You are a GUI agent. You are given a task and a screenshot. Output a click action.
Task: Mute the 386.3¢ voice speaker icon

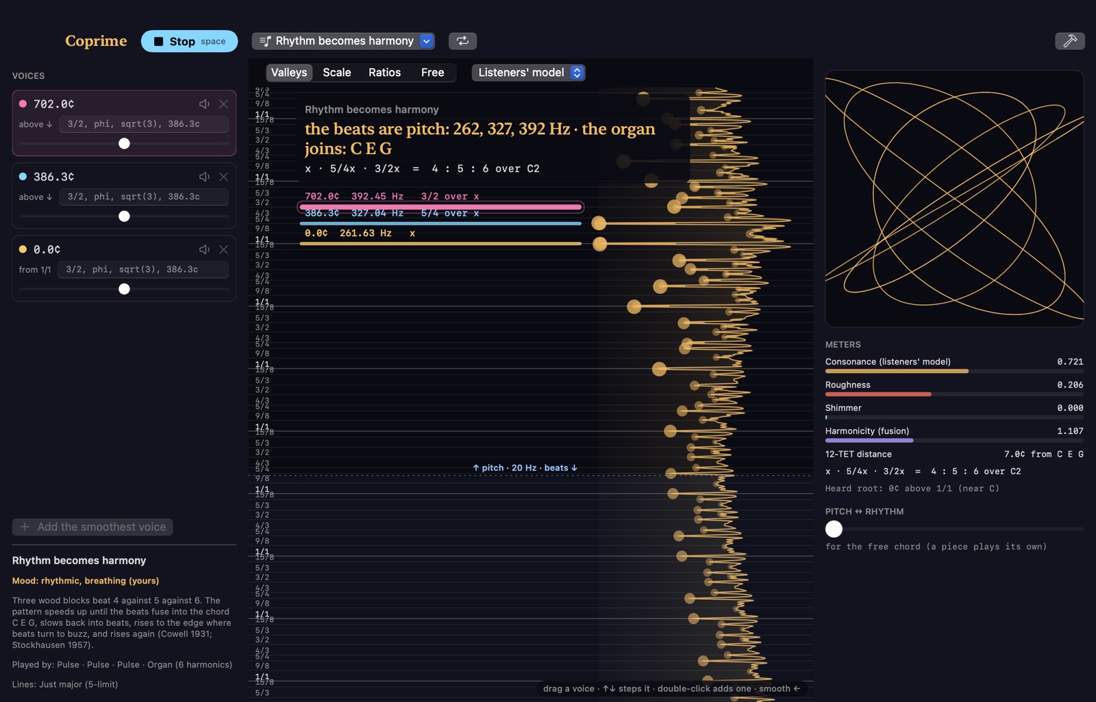point(204,177)
